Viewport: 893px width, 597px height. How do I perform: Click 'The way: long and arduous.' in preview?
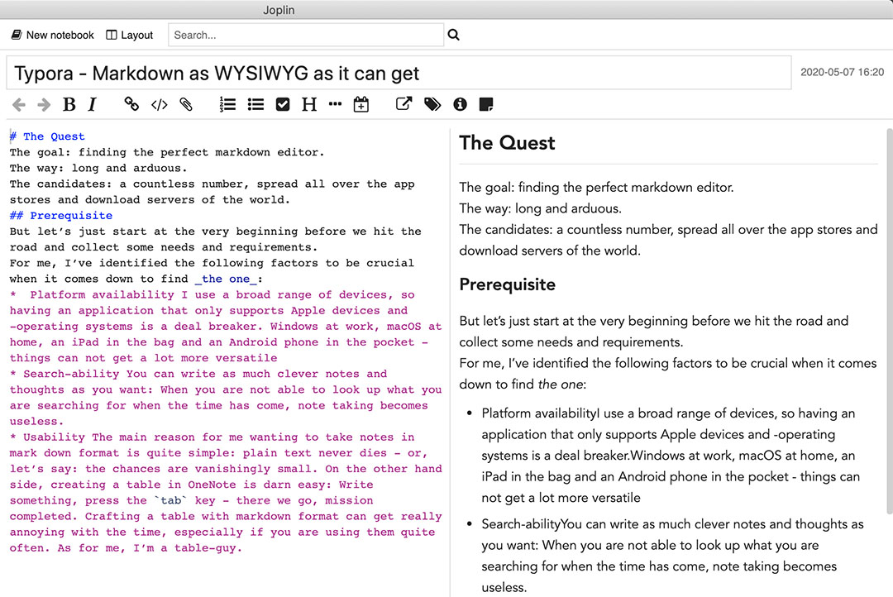pos(541,208)
